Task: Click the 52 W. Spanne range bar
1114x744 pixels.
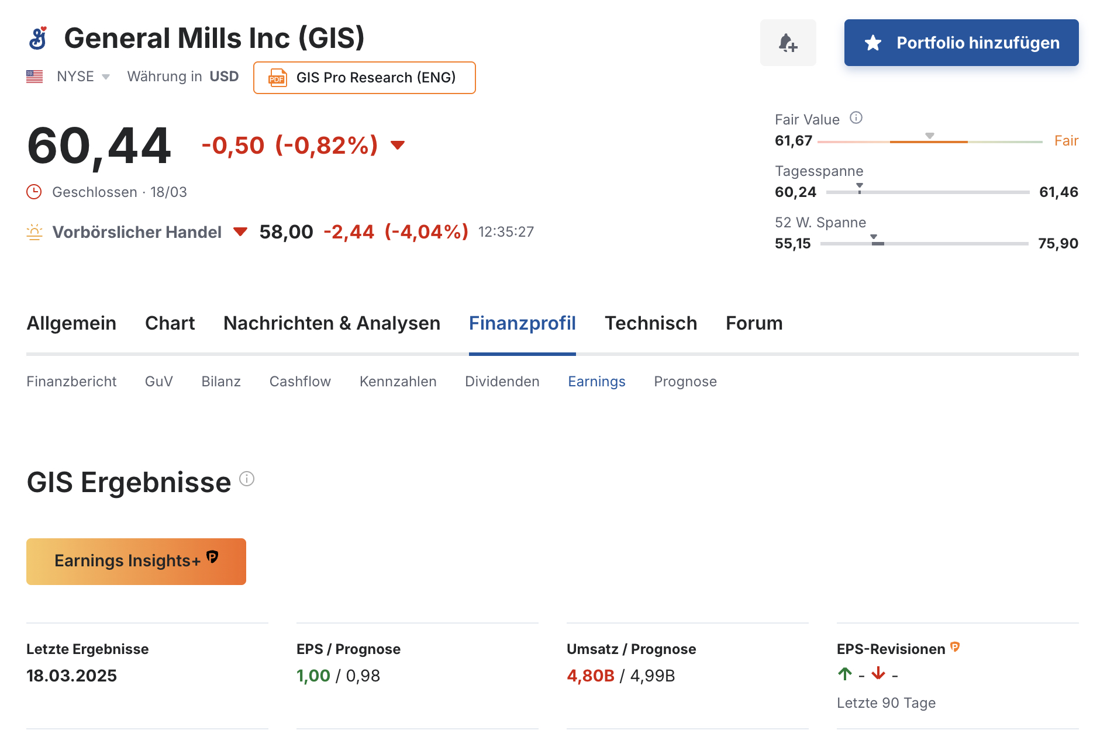Action: [x=925, y=243]
